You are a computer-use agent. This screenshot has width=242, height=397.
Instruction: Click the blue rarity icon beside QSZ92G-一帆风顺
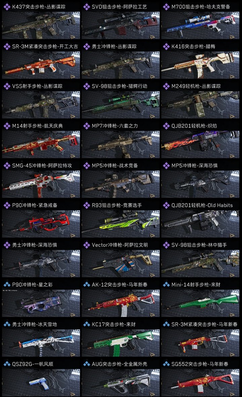[x=7, y=364]
